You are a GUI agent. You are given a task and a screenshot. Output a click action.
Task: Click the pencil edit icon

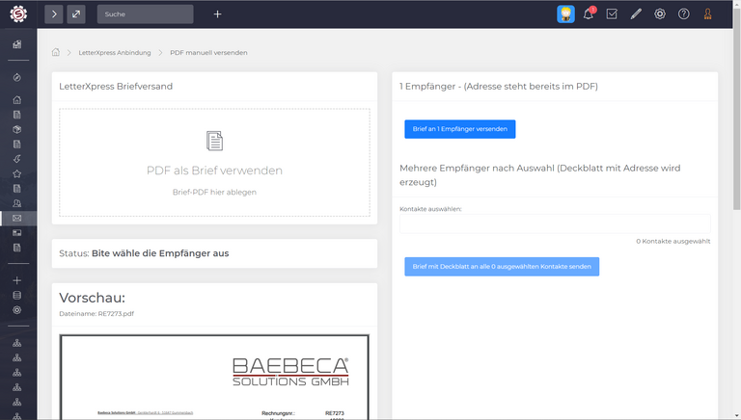pyautogui.click(x=636, y=14)
